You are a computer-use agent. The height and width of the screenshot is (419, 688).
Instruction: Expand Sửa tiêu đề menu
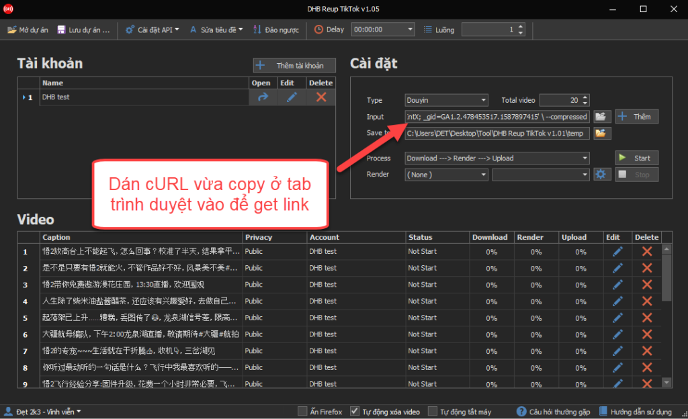(x=216, y=30)
